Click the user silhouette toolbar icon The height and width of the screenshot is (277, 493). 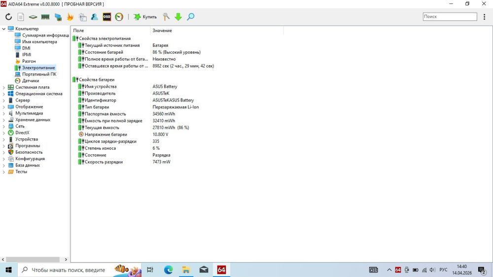(x=94, y=17)
